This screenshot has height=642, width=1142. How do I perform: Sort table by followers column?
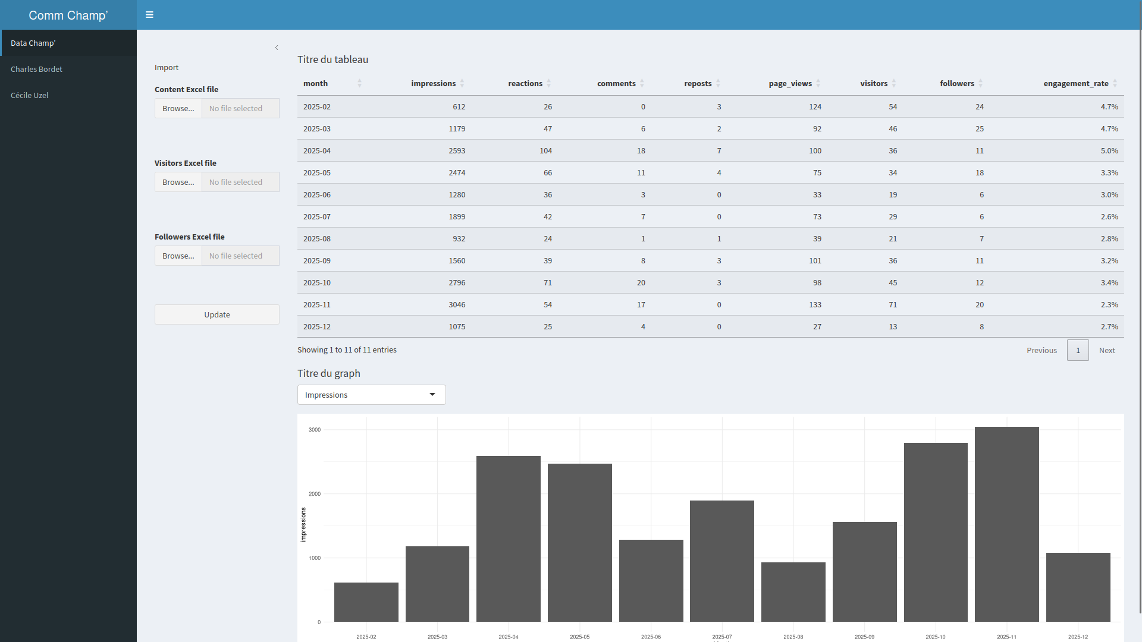pyautogui.click(x=946, y=83)
